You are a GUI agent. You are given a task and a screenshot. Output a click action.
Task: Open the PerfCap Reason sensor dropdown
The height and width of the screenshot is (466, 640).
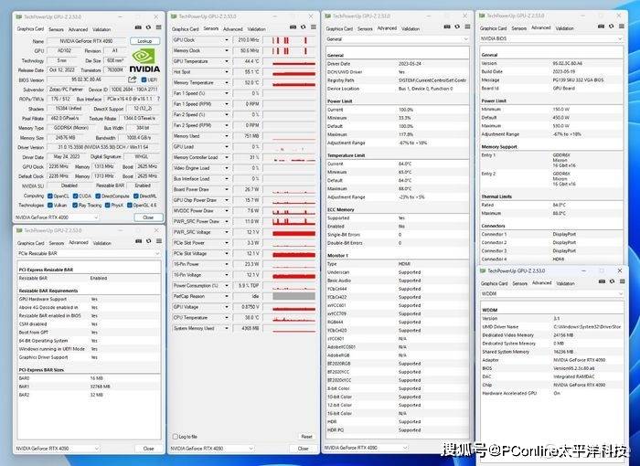click(227, 296)
